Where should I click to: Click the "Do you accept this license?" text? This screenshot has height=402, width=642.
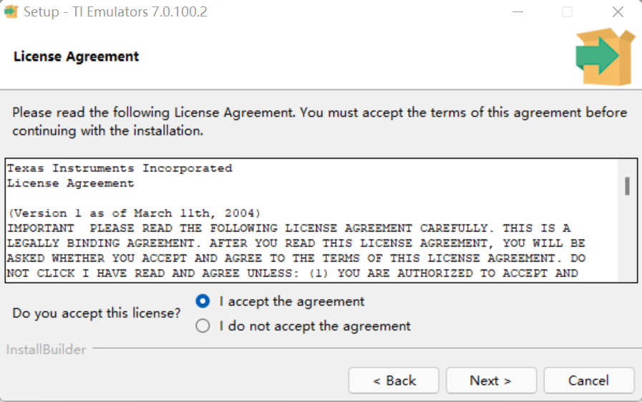point(96,313)
